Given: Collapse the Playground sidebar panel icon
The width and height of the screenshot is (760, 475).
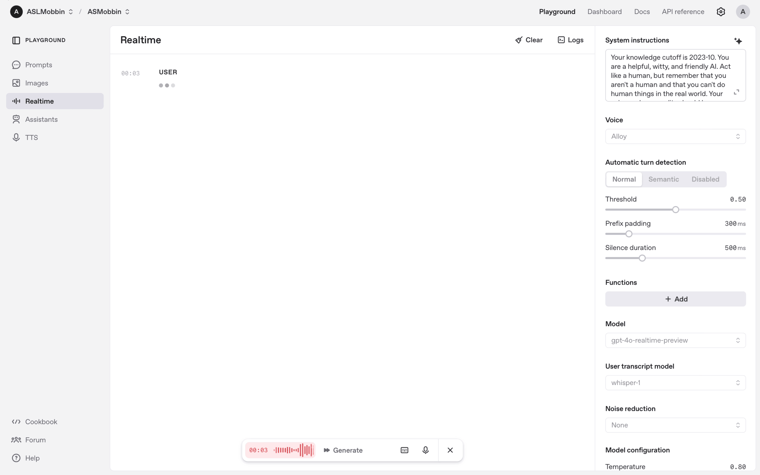Looking at the screenshot, I should (x=16, y=40).
